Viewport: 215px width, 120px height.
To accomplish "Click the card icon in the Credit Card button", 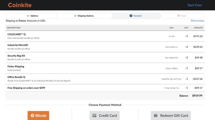I will coord(94,116).
